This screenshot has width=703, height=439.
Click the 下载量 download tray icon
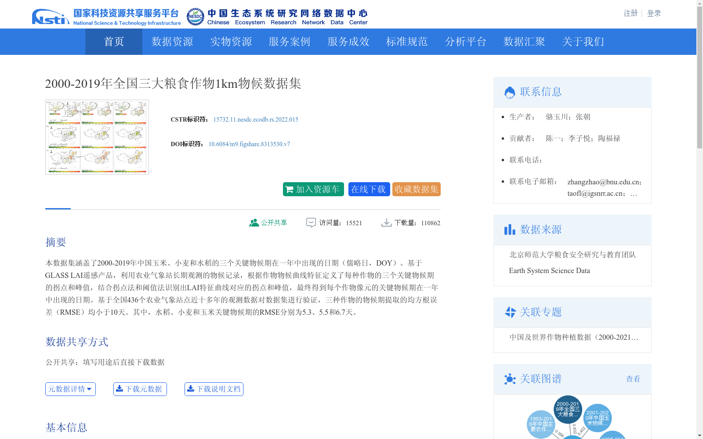[x=387, y=223]
